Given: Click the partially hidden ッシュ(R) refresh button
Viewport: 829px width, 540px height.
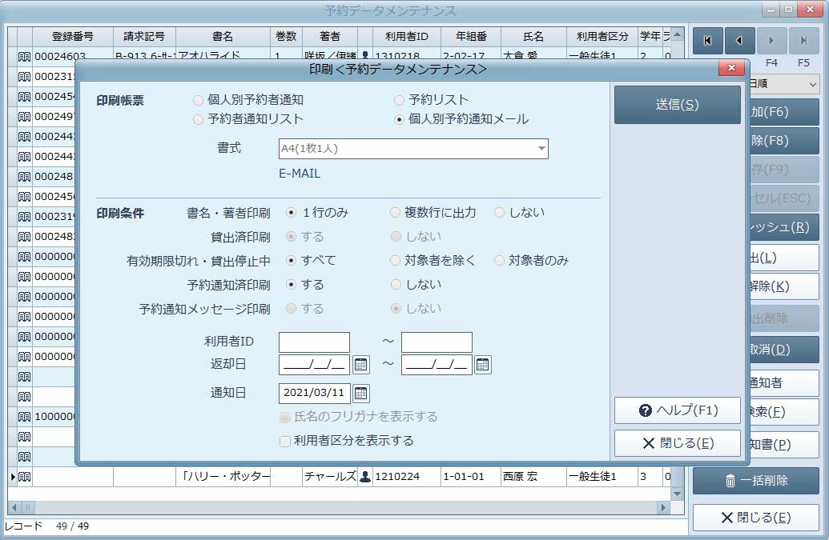Looking at the screenshot, I should (785, 227).
